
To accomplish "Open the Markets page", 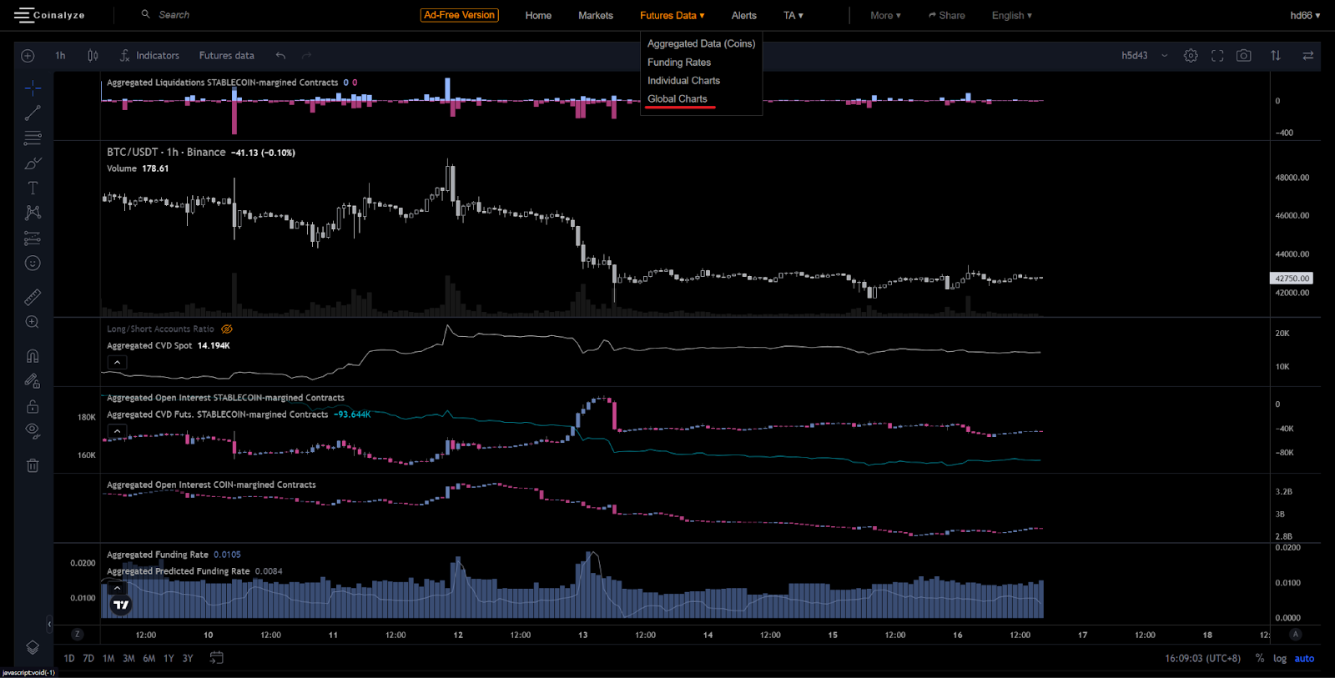I will pyautogui.click(x=596, y=16).
